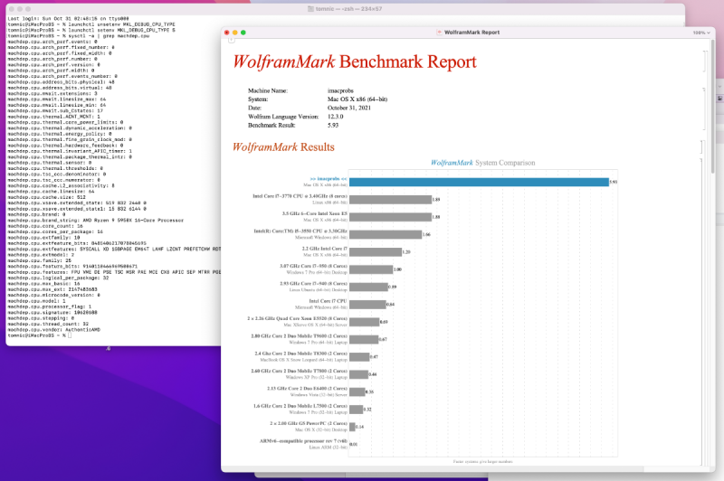Image resolution: width=724 pixels, height=481 pixels.
Task: Click the WolframMark Benchmark Report heading
Action: coord(355,61)
